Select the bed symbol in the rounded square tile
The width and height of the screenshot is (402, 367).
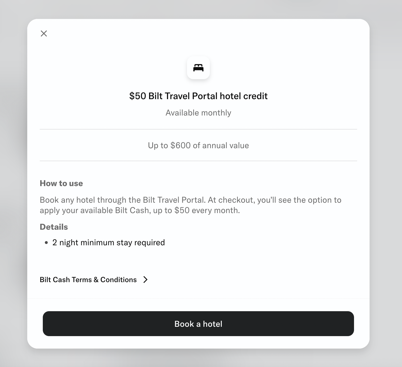198,68
